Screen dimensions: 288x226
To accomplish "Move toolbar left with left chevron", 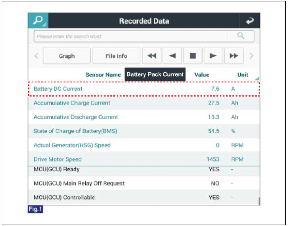I will coord(37,55).
